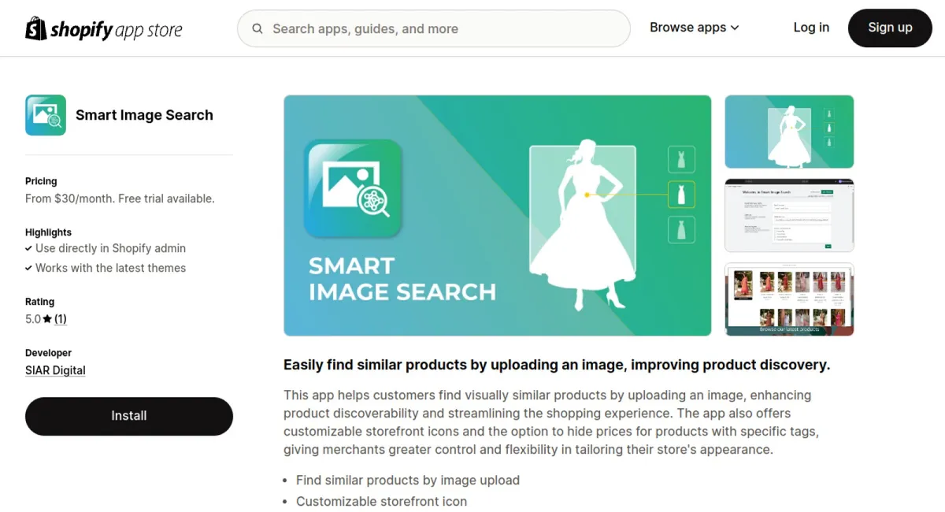Click 'Use directly in Shopify admin' highlight

110,248
